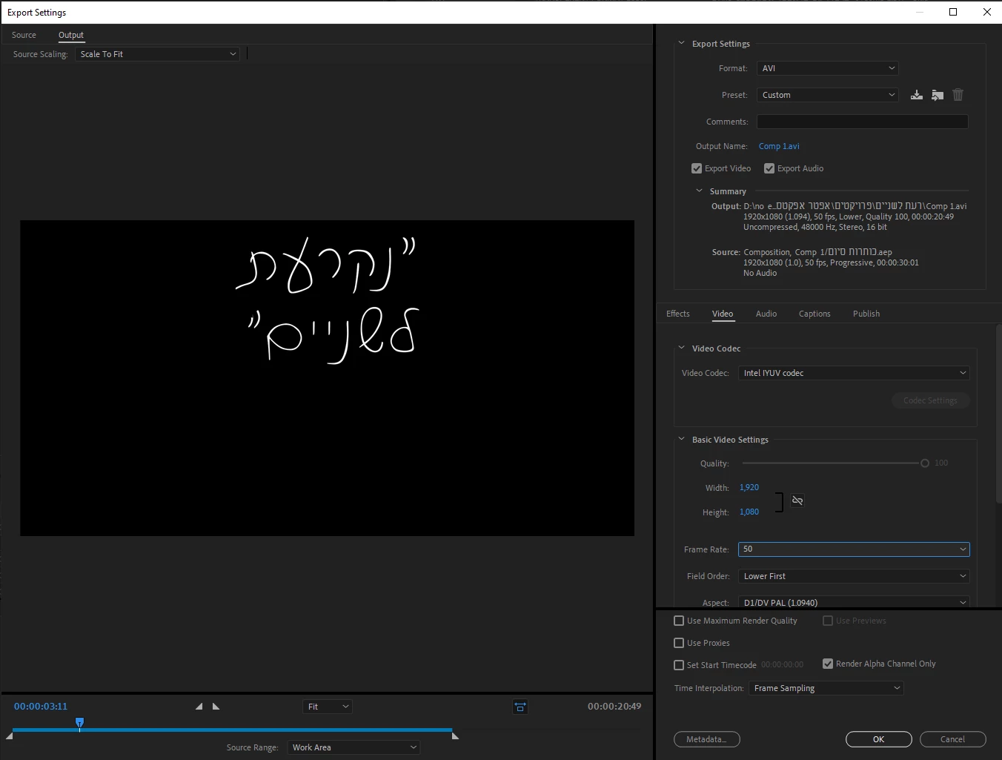Collapse the Video Codec section

[x=682, y=348]
